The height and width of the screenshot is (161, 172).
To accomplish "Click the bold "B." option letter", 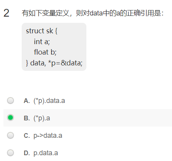I will 27,118.
